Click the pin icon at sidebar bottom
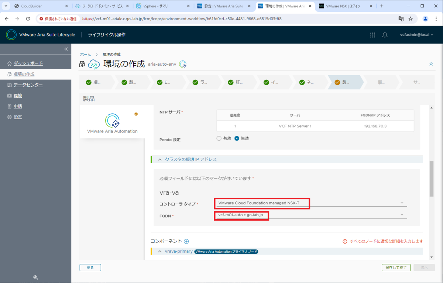 pos(36,277)
